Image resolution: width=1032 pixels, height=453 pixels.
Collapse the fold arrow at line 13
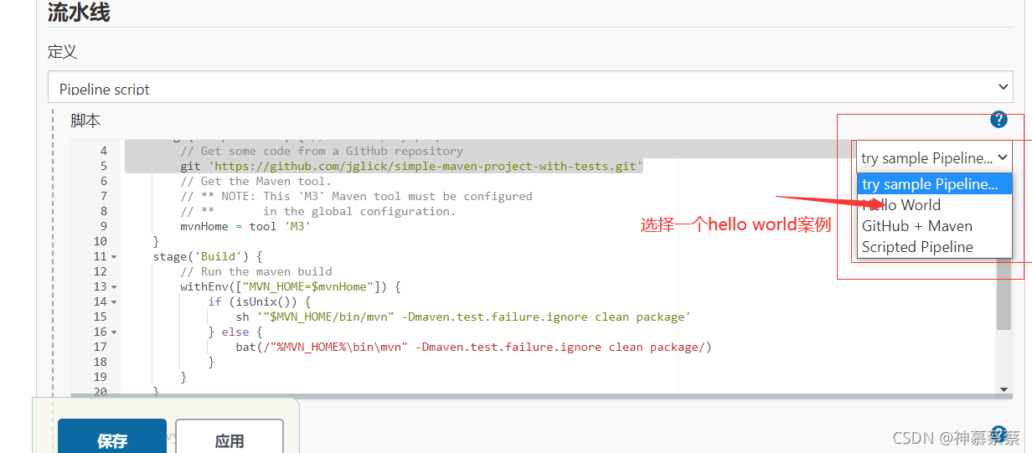click(x=114, y=287)
